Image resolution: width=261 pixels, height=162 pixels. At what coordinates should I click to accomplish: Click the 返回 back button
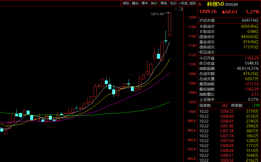pos(192,3)
